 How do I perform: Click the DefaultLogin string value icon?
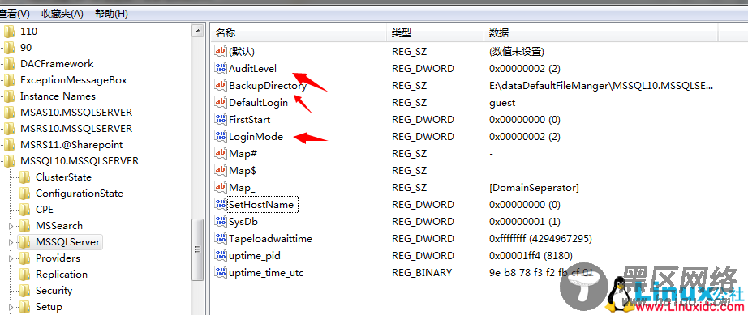[x=221, y=102]
